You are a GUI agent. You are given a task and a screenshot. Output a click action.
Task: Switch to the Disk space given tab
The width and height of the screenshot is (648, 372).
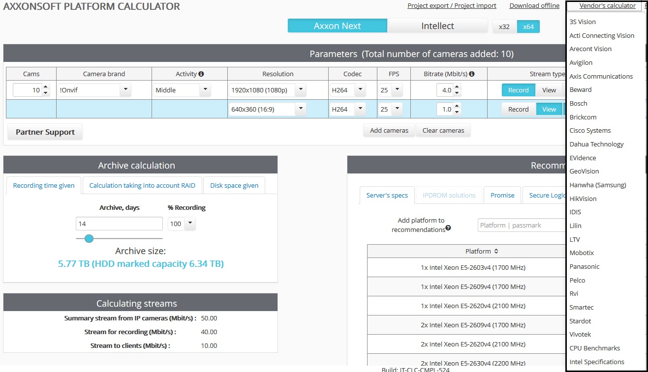(x=234, y=185)
